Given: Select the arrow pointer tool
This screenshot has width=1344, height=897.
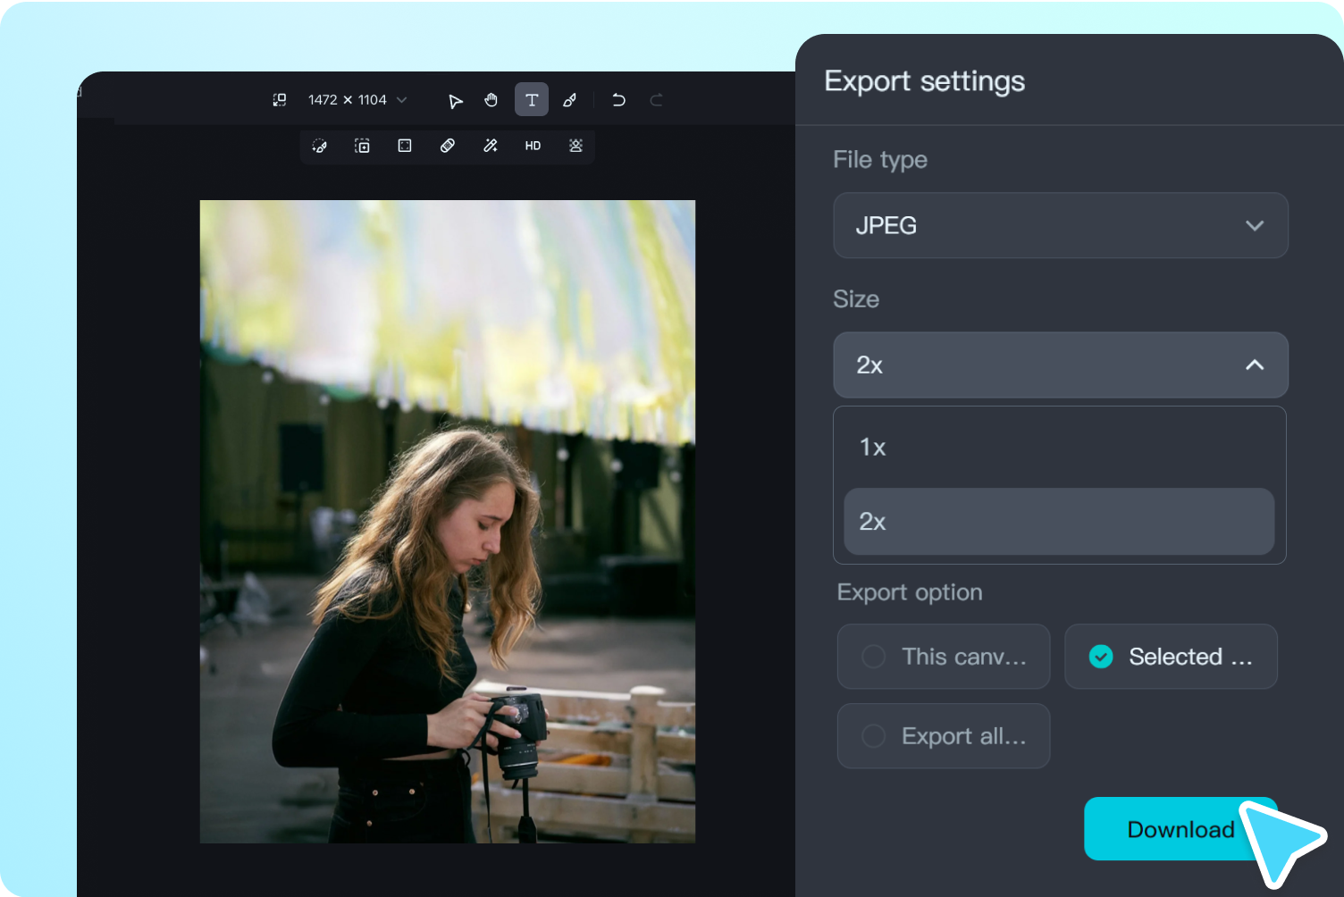Looking at the screenshot, I should point(455,100).
